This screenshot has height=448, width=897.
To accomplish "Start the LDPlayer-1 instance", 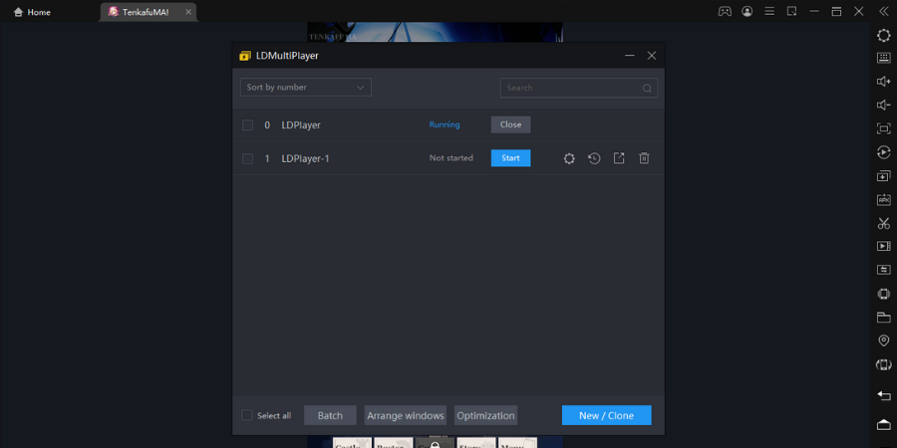I will (x=511, y=158).
